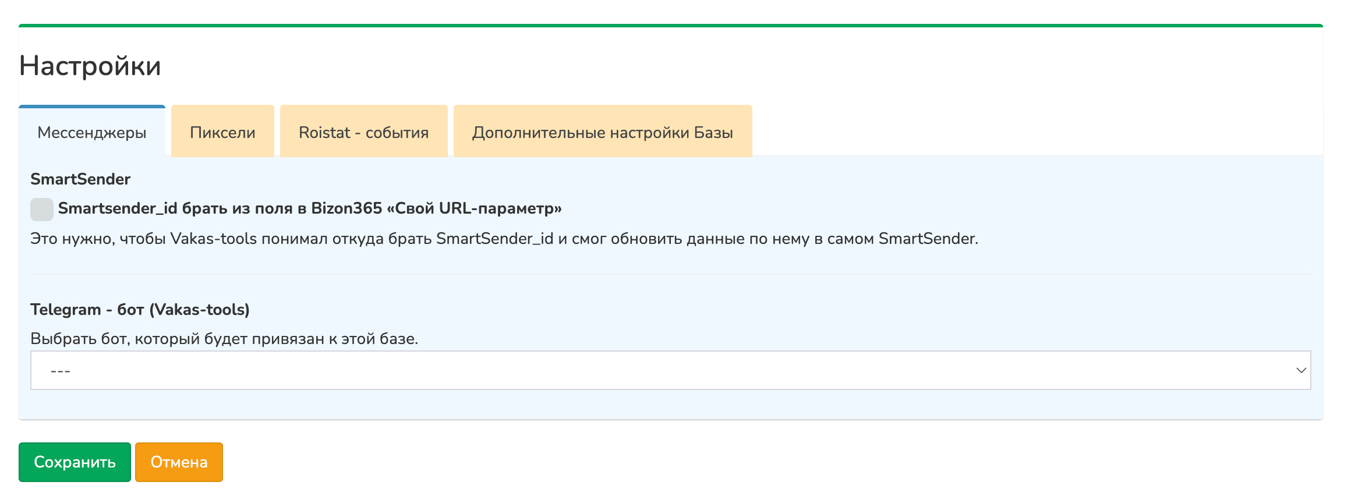Viewport: 1351px width, 489px height.
Task: Click the Выбрать бот label text
Action: (224, 339)
